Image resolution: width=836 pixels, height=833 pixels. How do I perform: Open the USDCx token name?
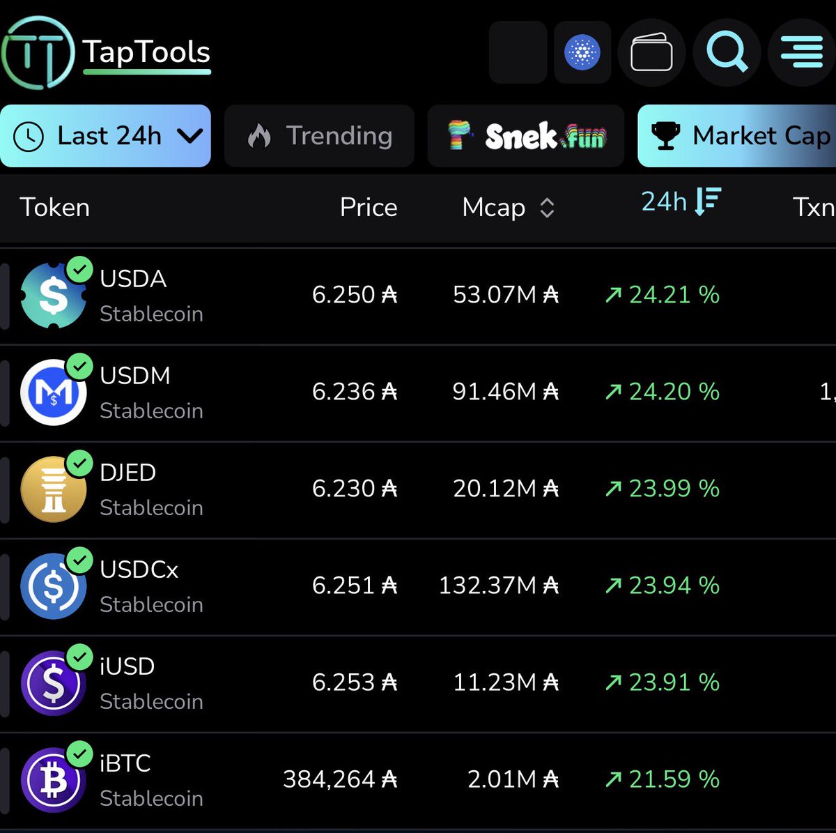[x=139, y=570]
